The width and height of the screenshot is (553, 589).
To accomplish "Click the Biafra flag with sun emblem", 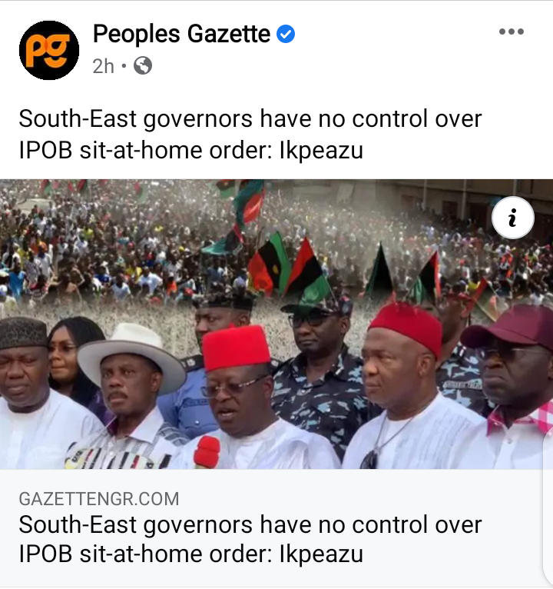I will (270, 265).
